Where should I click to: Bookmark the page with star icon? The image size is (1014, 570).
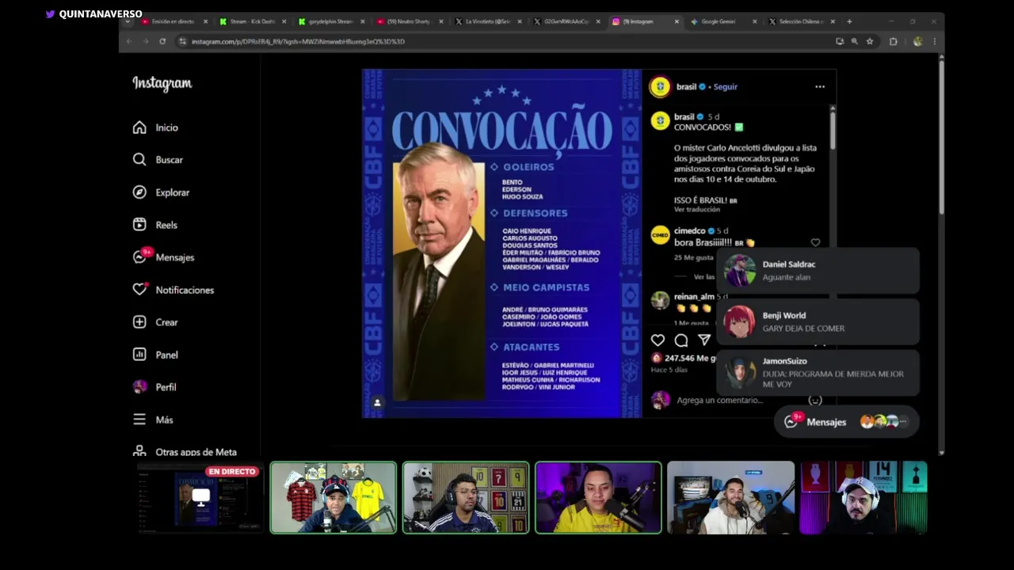[x=870, y=41]
